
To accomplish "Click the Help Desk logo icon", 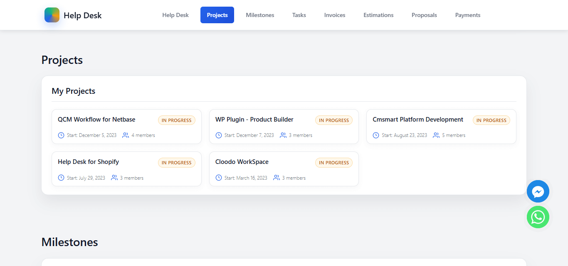I will [52, 15].
